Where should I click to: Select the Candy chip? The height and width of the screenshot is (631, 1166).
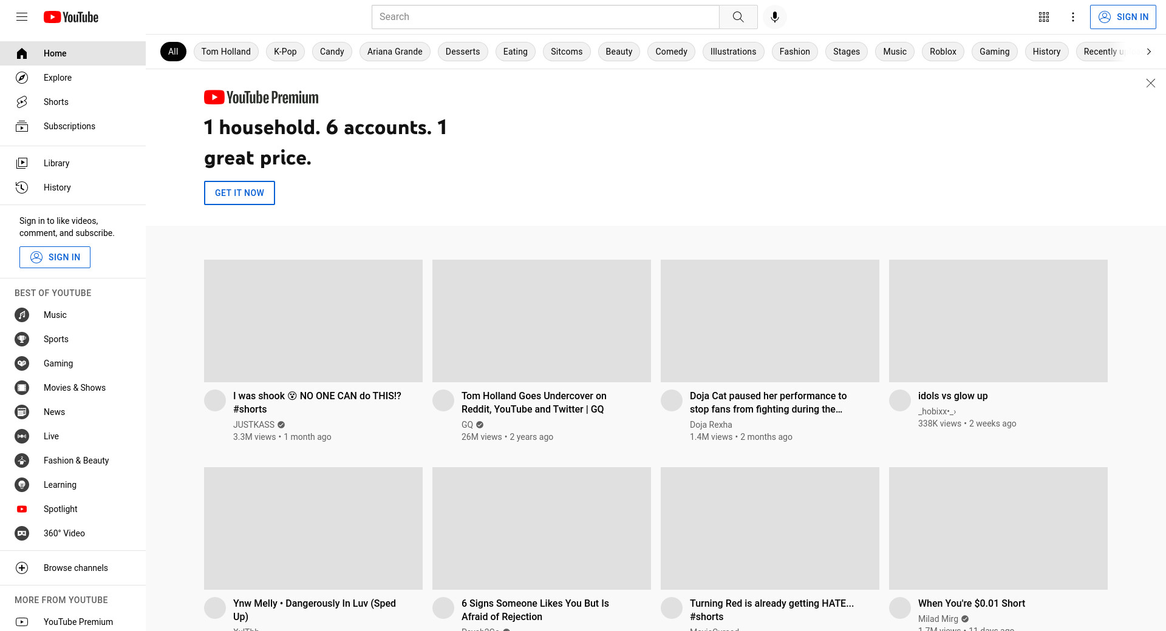(332, 52)
